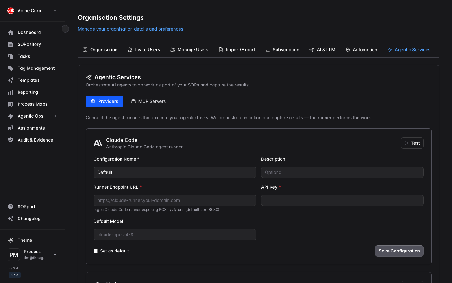Click the Test button for Claude Code
Screen dimensions: 452x283
(x=412, y=143)
